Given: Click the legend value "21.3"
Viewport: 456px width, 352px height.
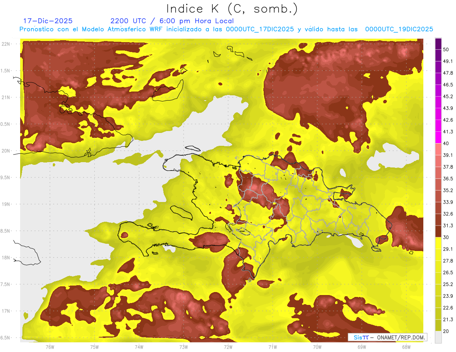Looking at the screenshot, I should [448, 320].
